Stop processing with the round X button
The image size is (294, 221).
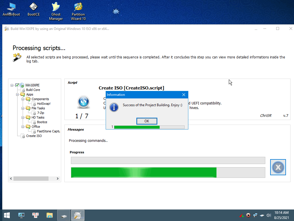(278, 167)
